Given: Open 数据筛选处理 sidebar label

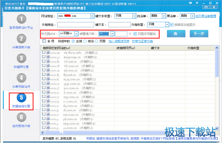Looking at the screenshot, I should click(21, 106).
